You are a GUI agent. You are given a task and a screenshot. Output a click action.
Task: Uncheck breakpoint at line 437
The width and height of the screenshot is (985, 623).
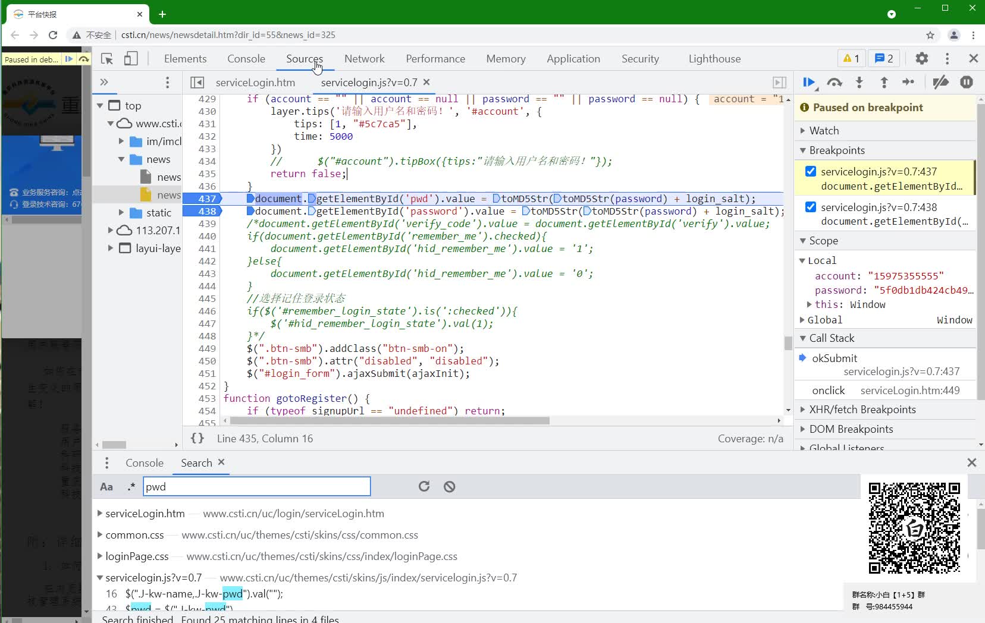pyautogui.click(x=810, y=171)
